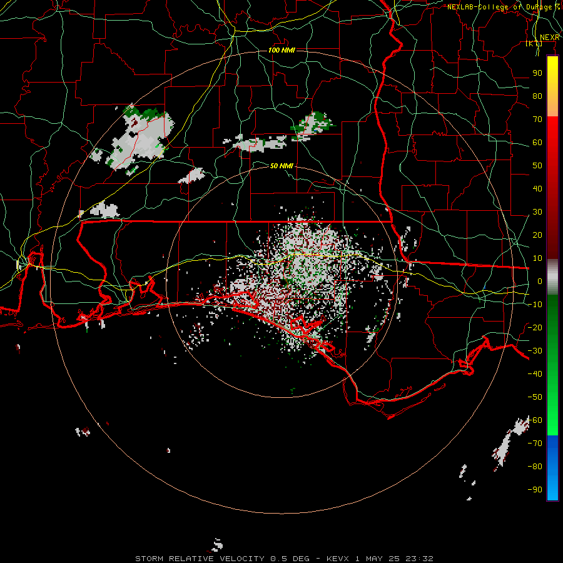
Task: Click the '50 NMI' range ring label
Action: (x=281, y=166)
